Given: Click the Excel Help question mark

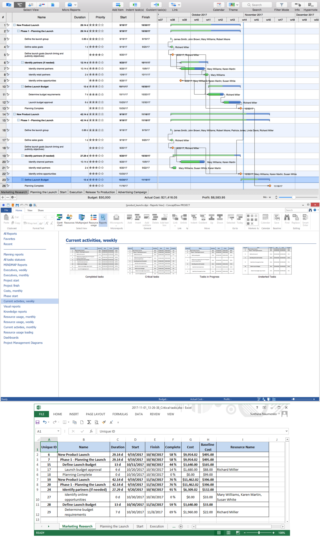Looking at the screenshot, I should click(x=257, y=407).
